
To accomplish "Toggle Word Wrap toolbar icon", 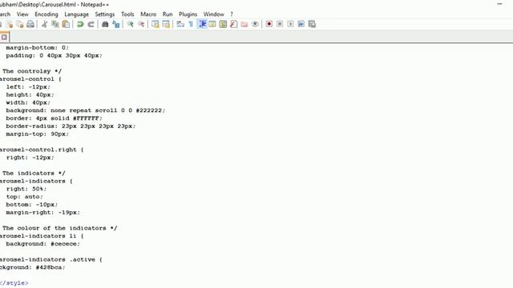I will pyautogui.click(x=180, y=24).
